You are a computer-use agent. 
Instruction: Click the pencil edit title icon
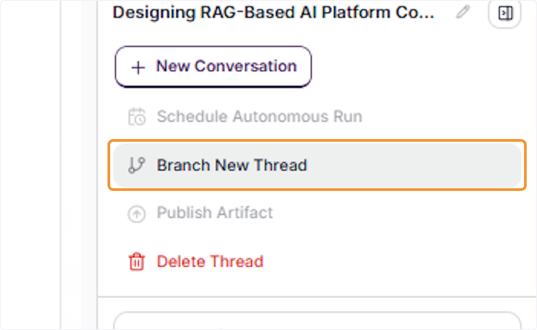pos(463,13)
